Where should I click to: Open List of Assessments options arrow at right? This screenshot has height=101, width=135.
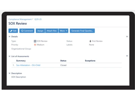pyautogui.click(x=127, y=56)
